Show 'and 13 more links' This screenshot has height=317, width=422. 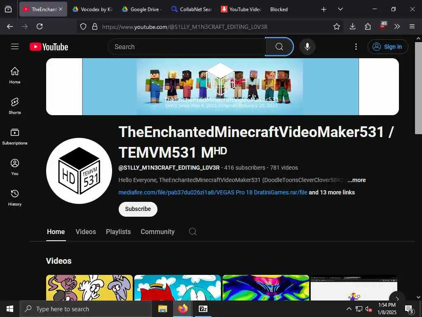coord(332,192)
